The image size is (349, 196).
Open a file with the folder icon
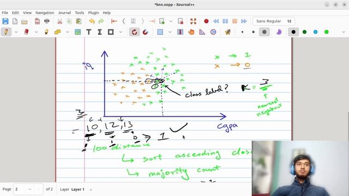click(x=25, y=21)
